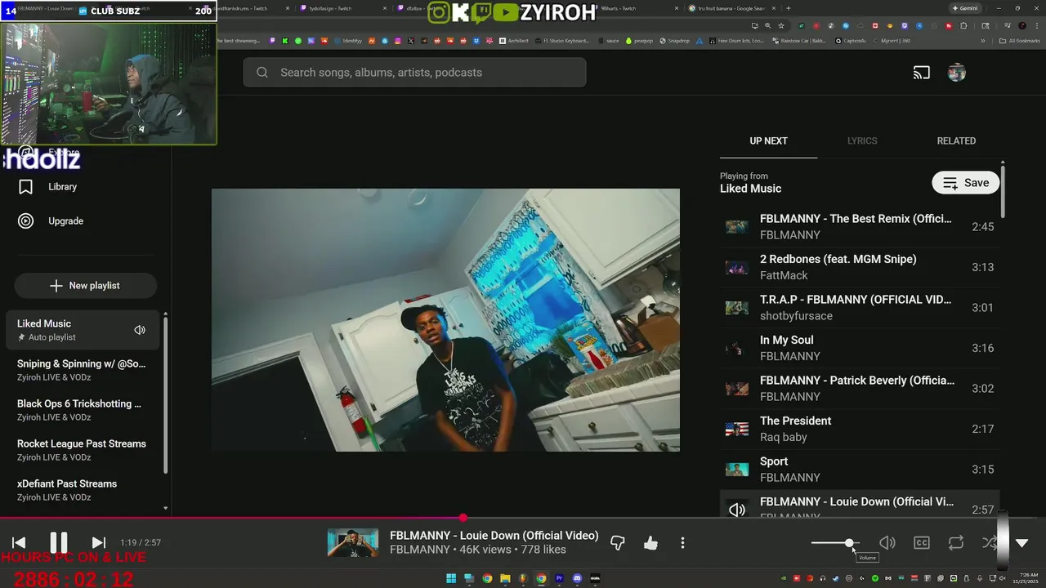Play The President by Raq baby
The image size is (1046, 588).
[859, 429]
